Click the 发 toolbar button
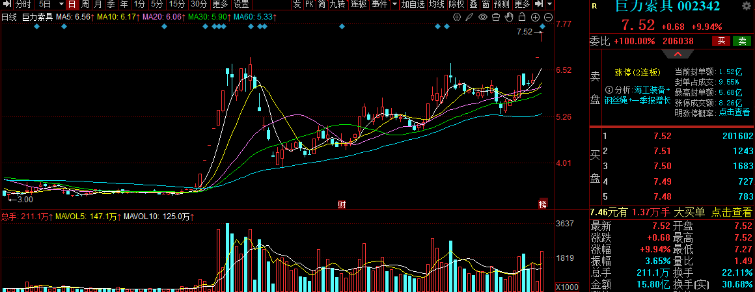The height and width of the screenshot is (292, 755). tap(297, 5)
